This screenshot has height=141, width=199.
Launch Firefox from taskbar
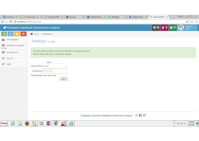pos(27,123)
